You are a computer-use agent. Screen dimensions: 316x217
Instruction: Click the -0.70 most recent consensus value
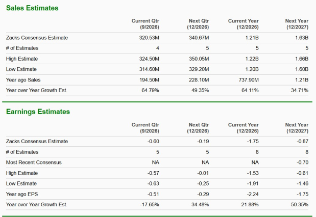(x=303, y=162)
